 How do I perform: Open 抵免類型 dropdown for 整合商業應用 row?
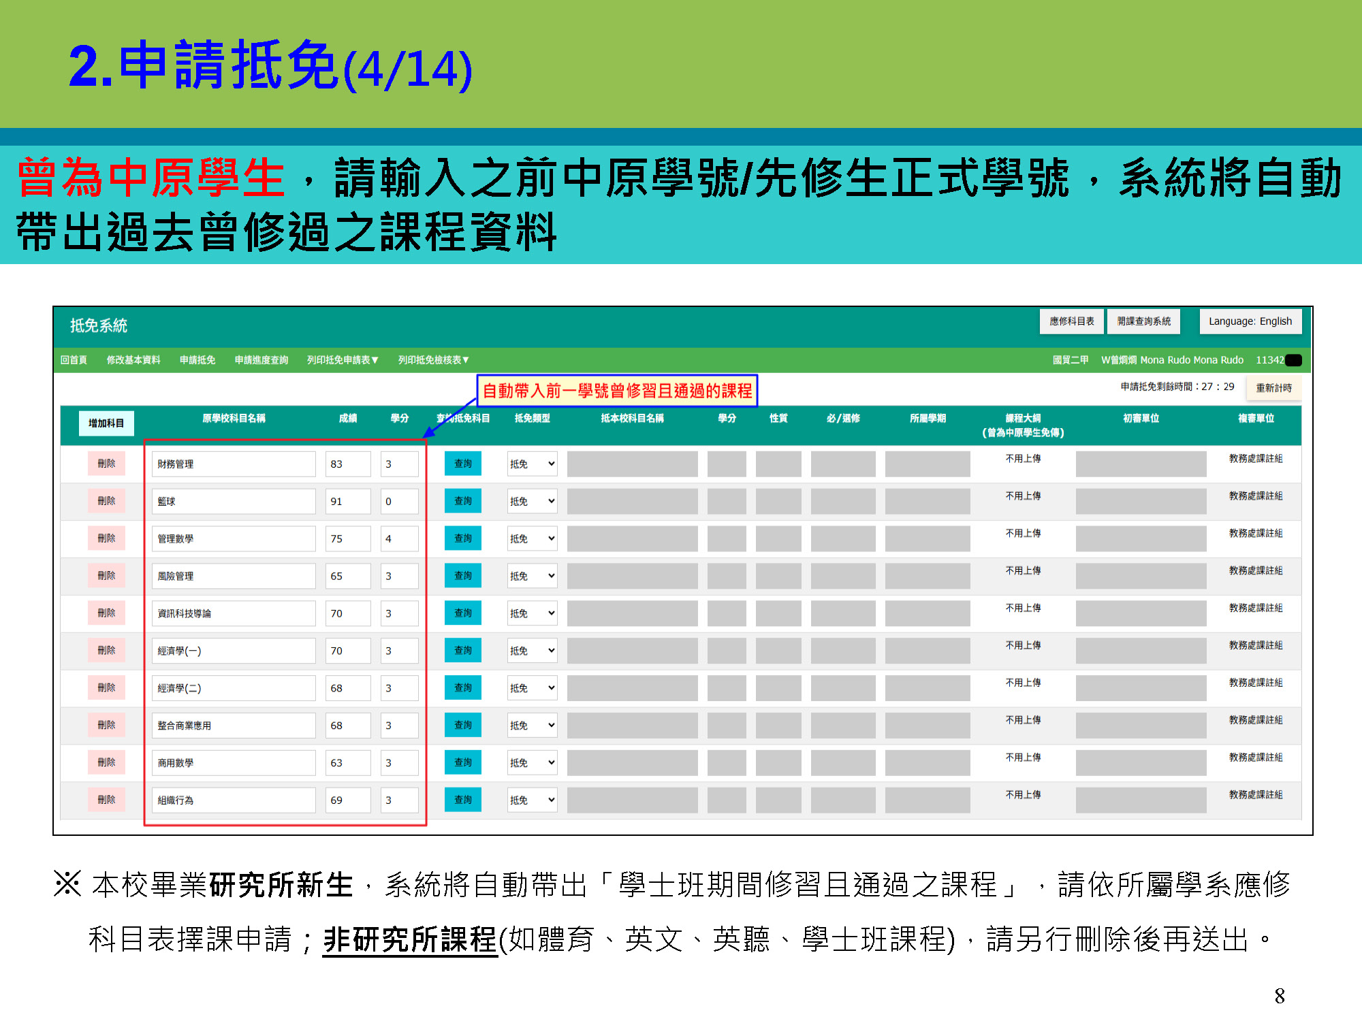click(532, 726)
